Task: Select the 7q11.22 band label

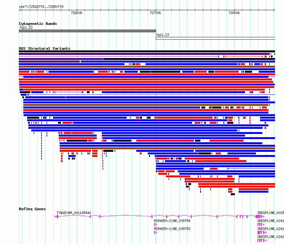Action: pyautogui.click(x=26, y=27)
